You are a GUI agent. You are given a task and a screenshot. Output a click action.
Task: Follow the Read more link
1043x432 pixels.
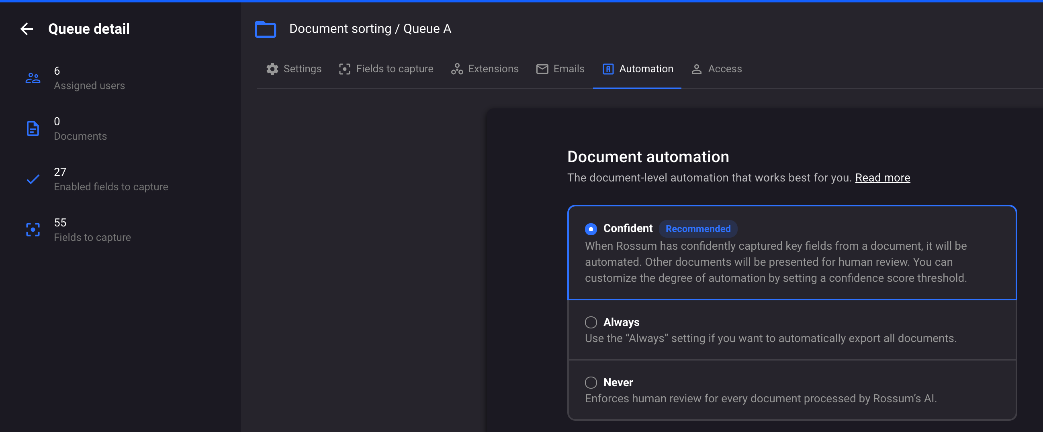coord(883,177)
